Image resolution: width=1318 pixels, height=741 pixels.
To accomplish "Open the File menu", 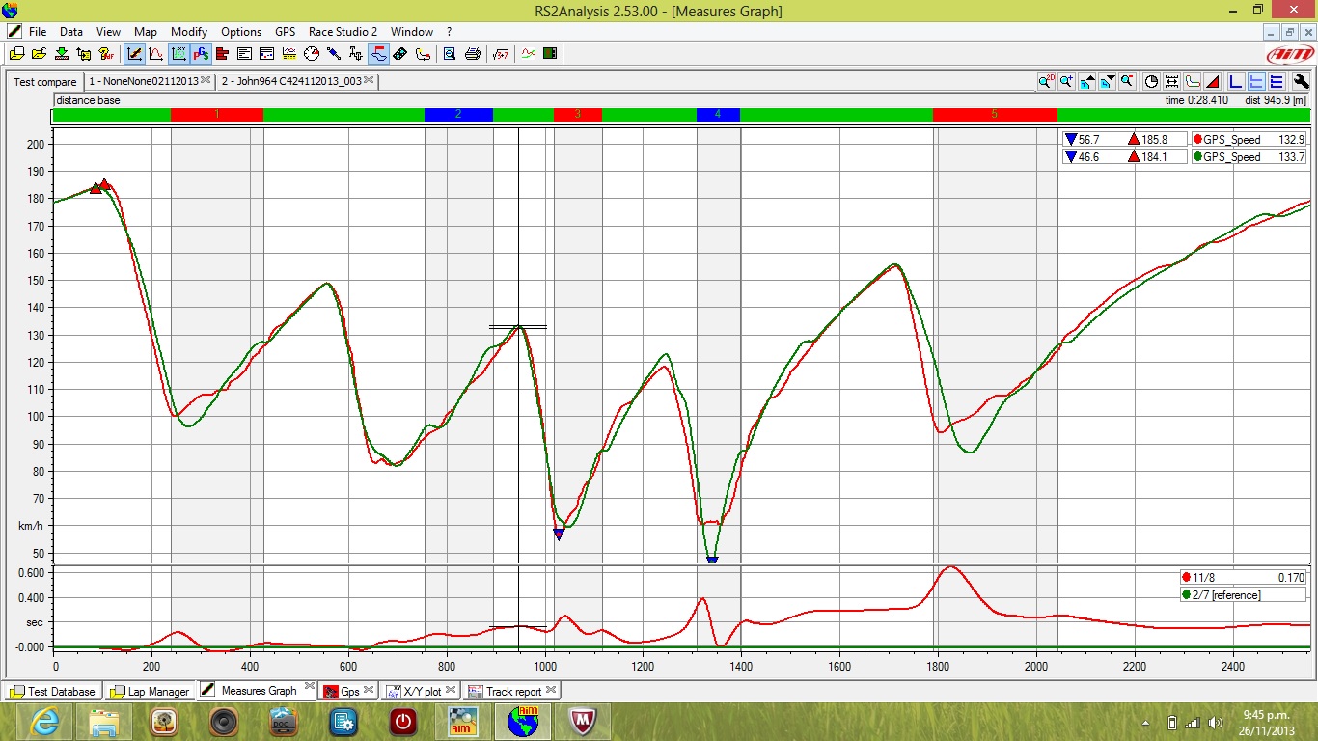I will [38, 31].
